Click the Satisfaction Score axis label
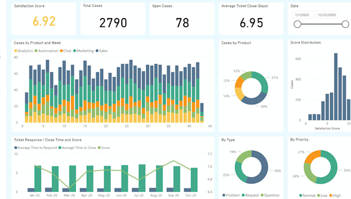The image size is (351, 199). pyautogui.click(x=327, y=128)
